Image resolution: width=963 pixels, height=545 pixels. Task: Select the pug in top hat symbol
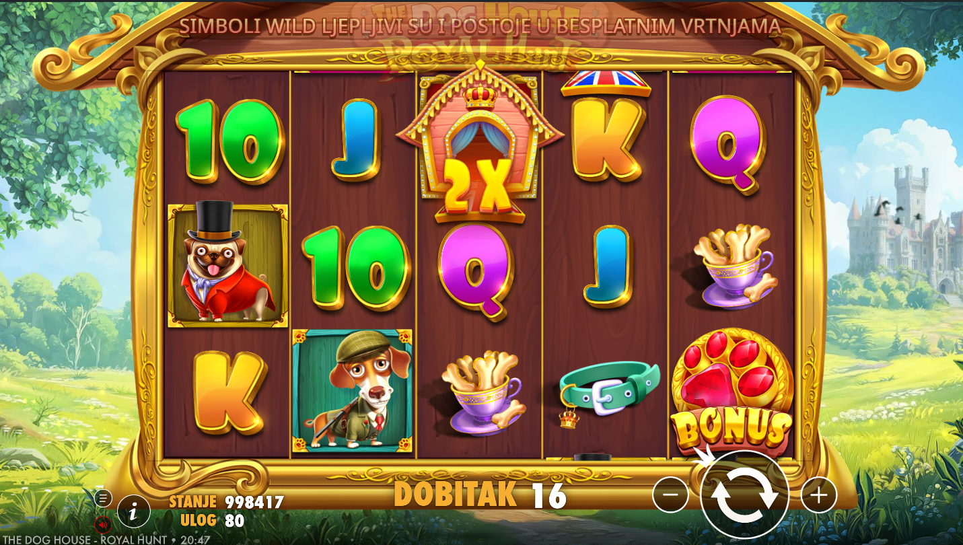227,265
